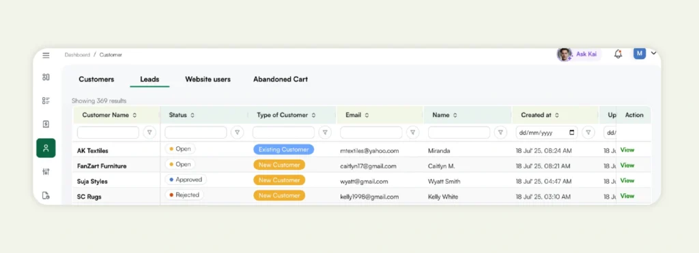Click the AK Textiles customer name
Viewport: 699px width, 253px height.
pos(93,151)
